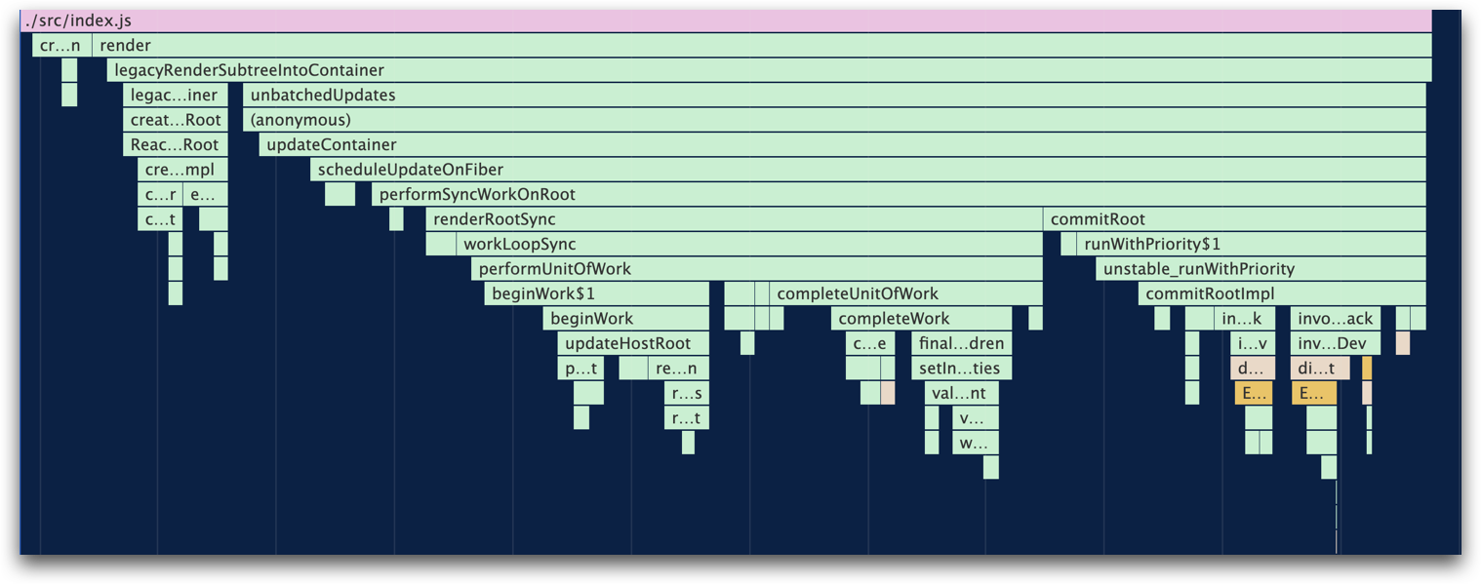This screenshot has width=1481, height=584.
Task: Click the updateContainer frame
Action: 842,144
